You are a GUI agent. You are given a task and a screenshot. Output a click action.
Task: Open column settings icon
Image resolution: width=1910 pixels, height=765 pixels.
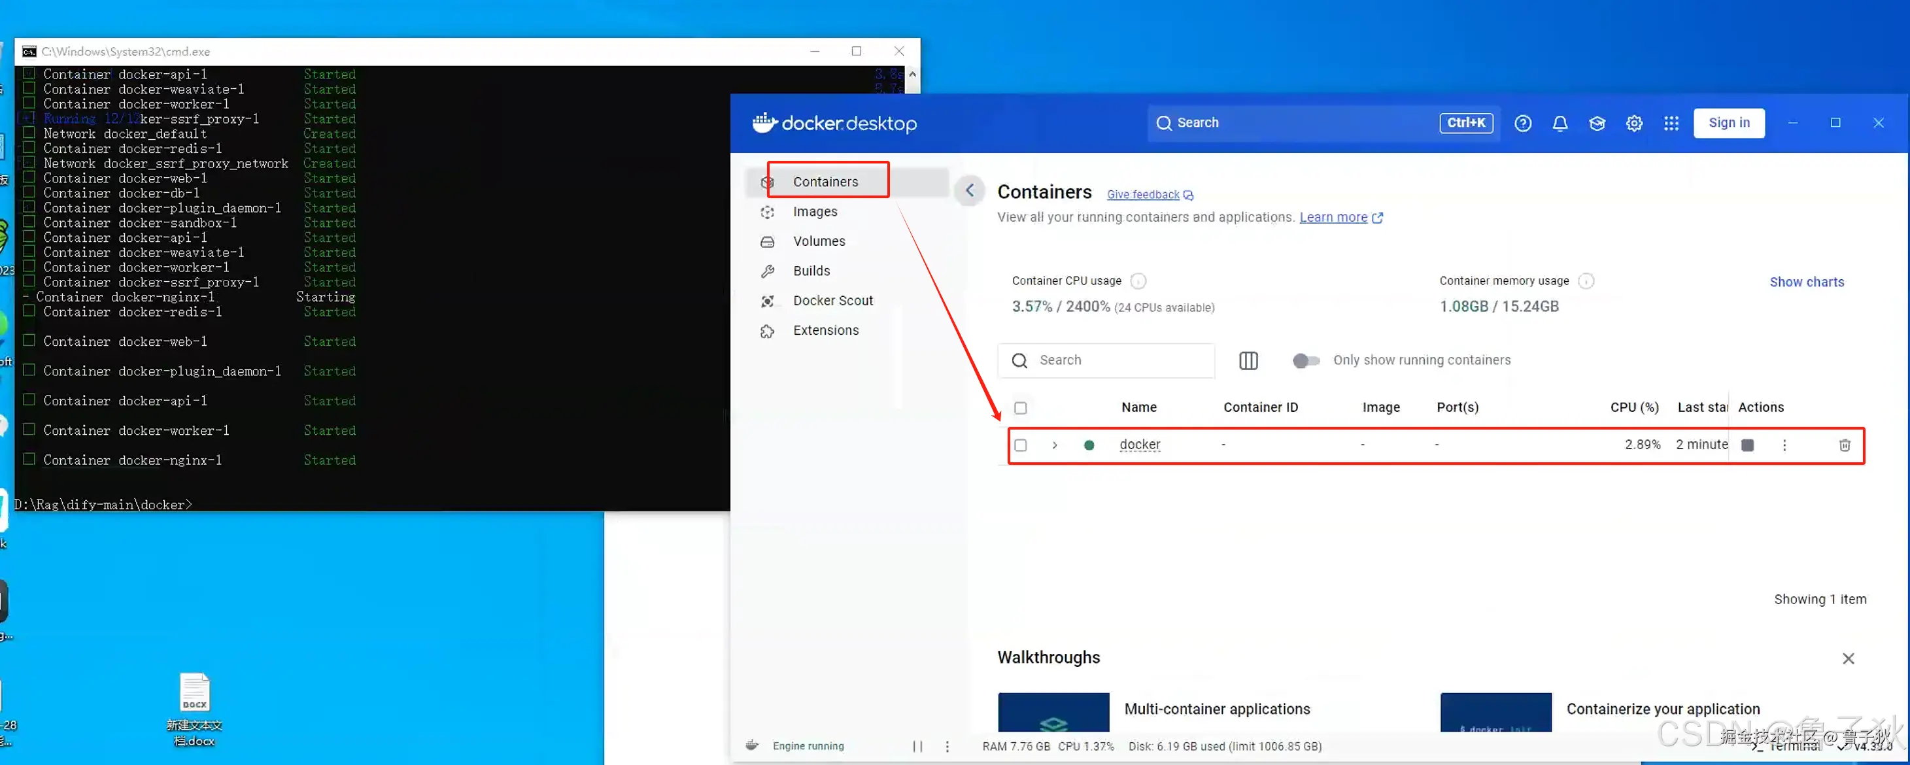pos(1248,360)
